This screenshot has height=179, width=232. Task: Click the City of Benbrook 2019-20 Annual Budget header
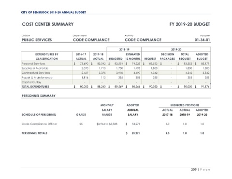[54, 13]
